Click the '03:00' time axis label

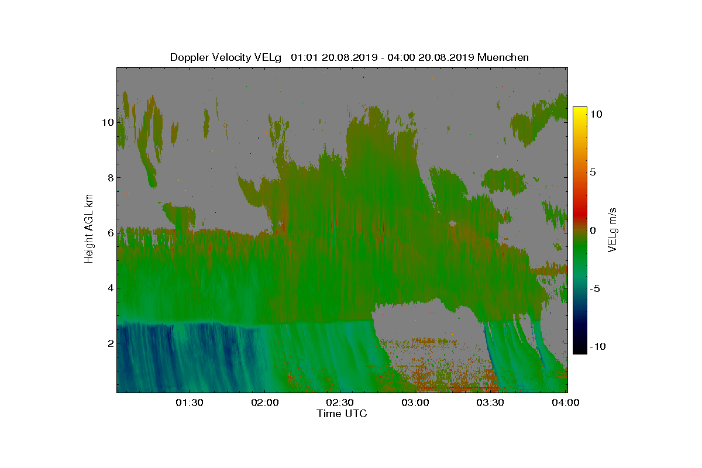pos(415,402)
